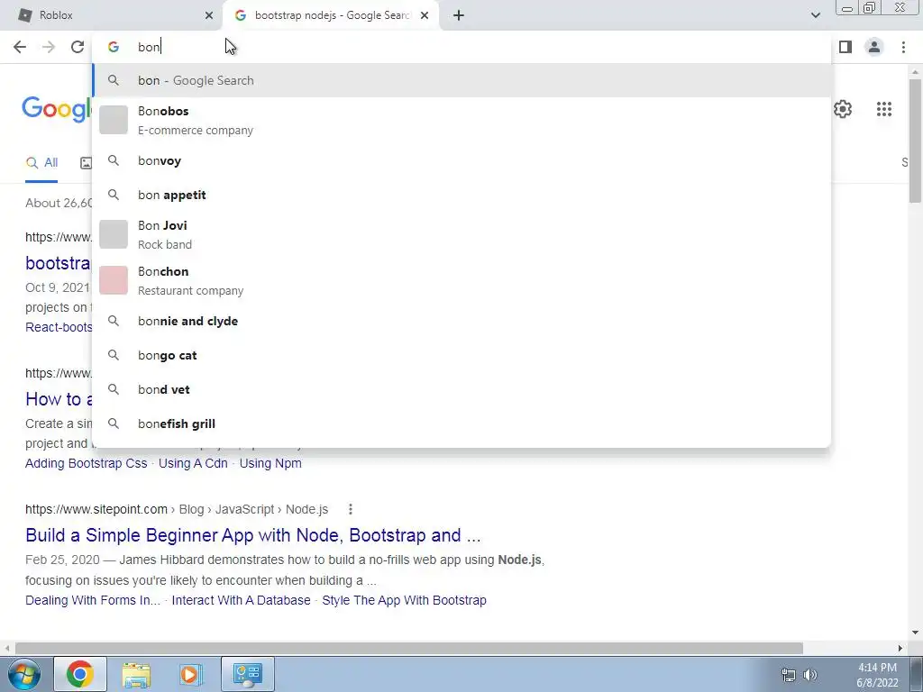
Task: Click magnifier icon beside 'bongo cat'
Action: click(114, 355)
